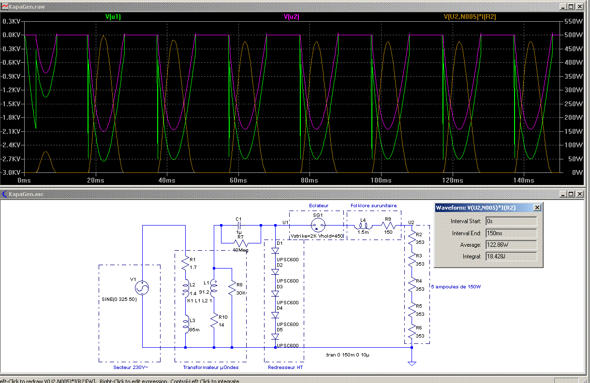Click the 80ms mark on time axis

310,180
